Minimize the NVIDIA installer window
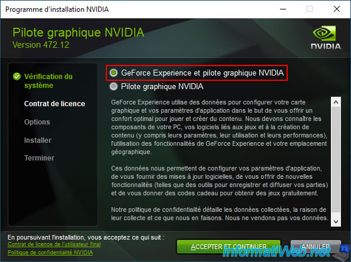 point(283,9)
